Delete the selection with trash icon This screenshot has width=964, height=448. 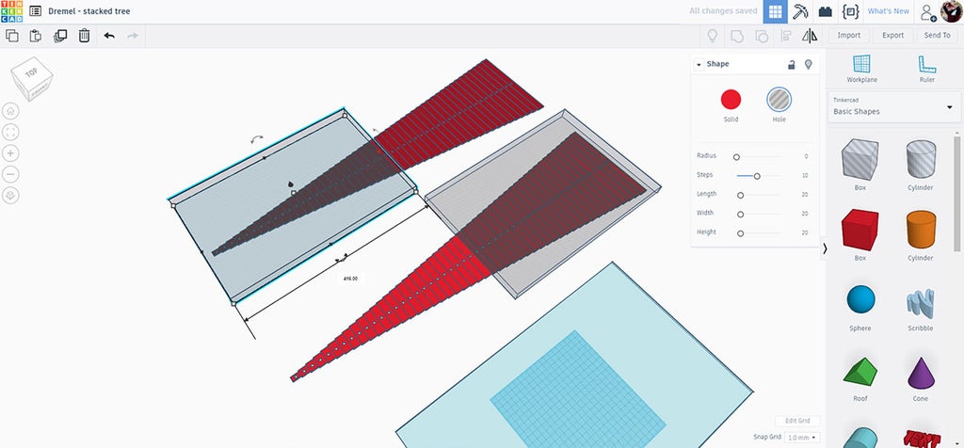pos(84,36)
